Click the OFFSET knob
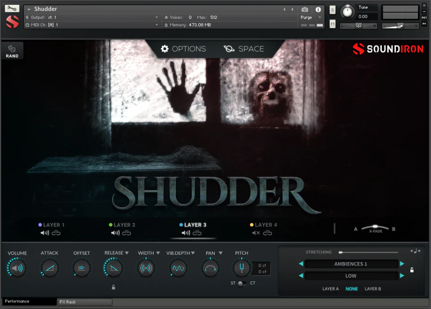The image size is (431, 309). (82, 268)
